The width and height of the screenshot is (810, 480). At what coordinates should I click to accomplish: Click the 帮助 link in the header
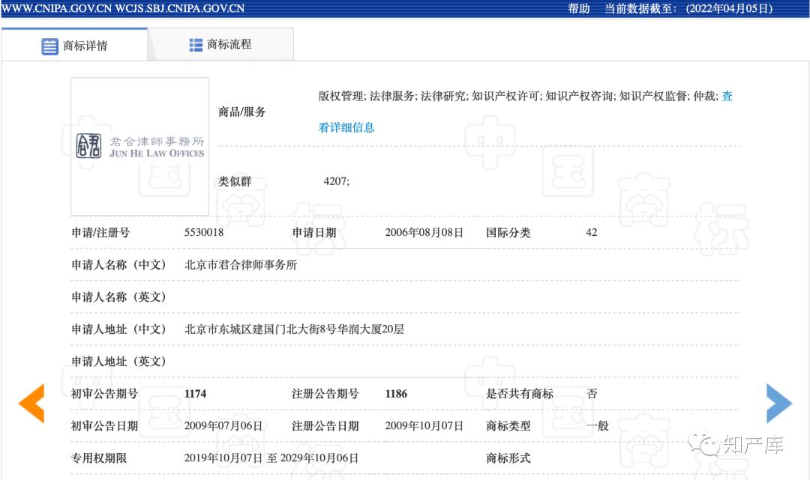(x=576, y=9)
